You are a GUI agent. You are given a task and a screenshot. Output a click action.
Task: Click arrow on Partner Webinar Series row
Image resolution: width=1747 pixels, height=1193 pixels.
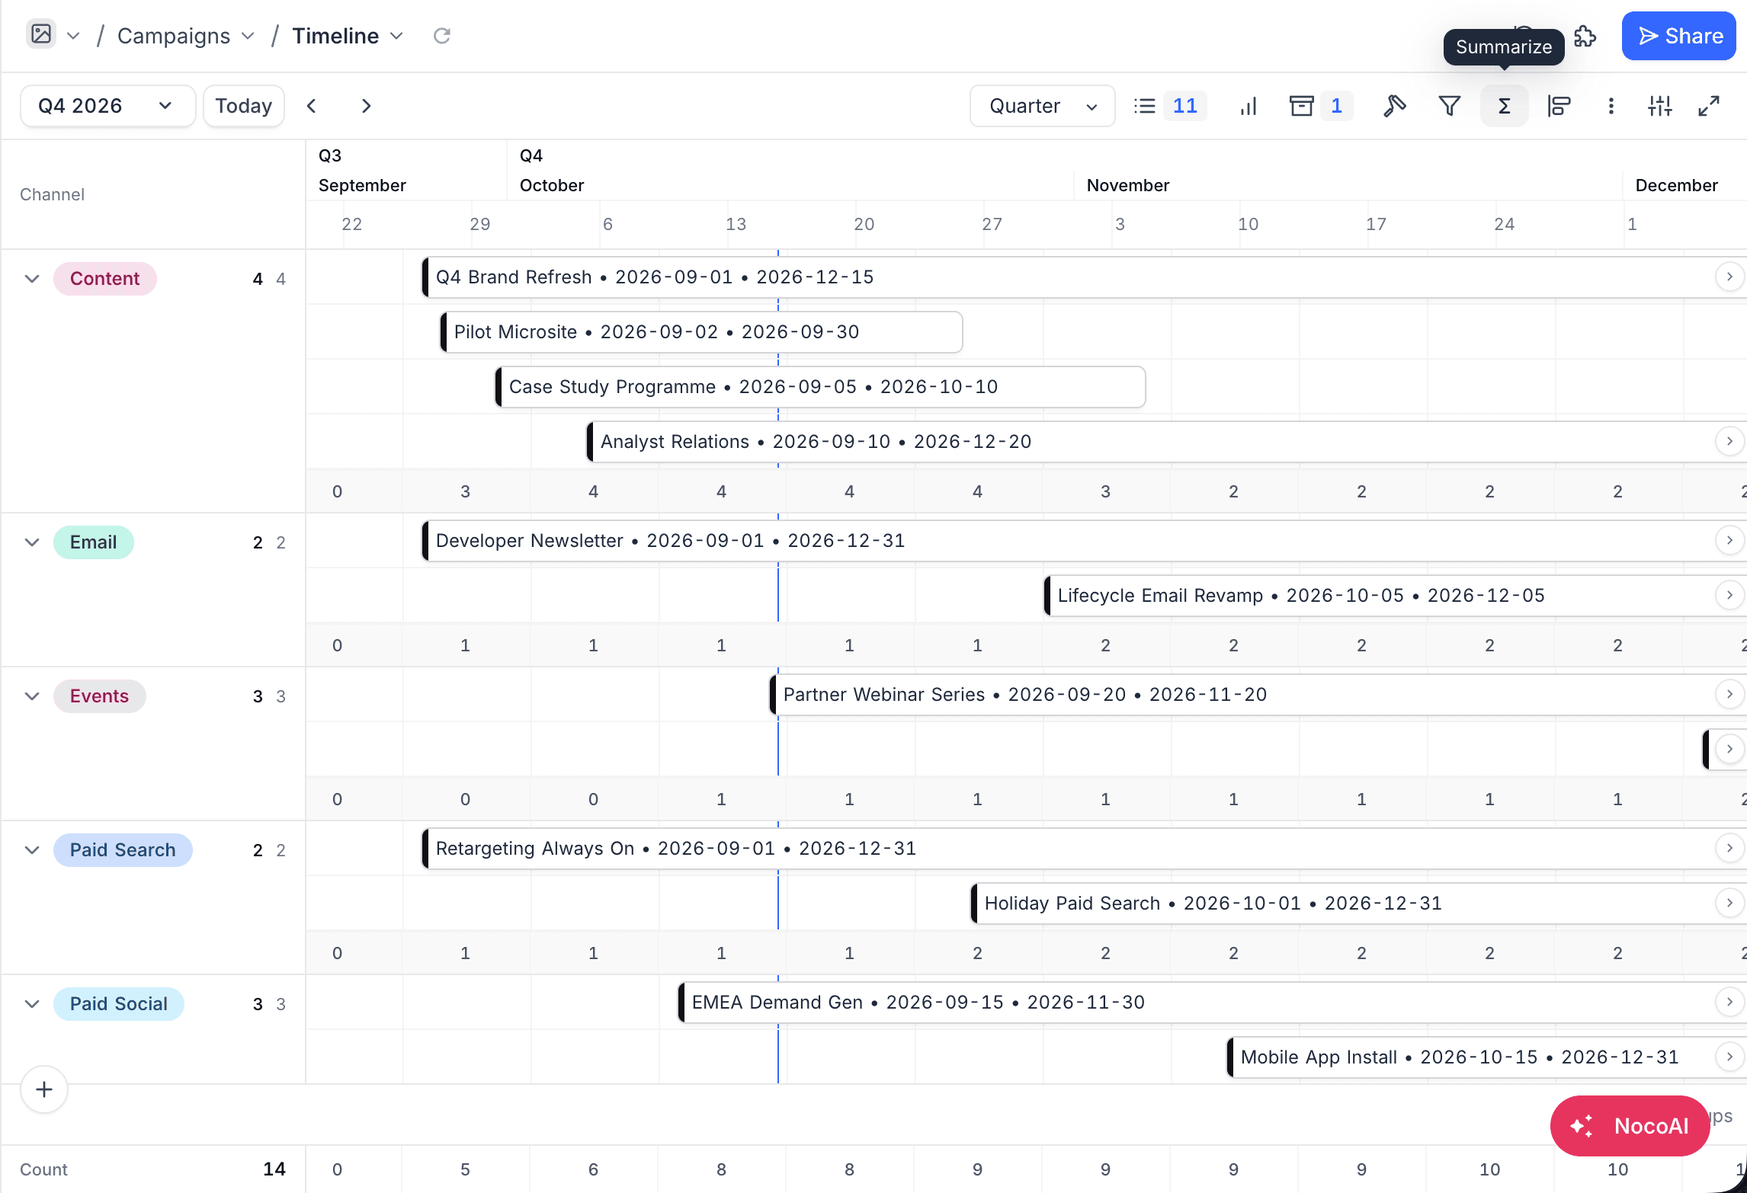tap(1729, 694)
